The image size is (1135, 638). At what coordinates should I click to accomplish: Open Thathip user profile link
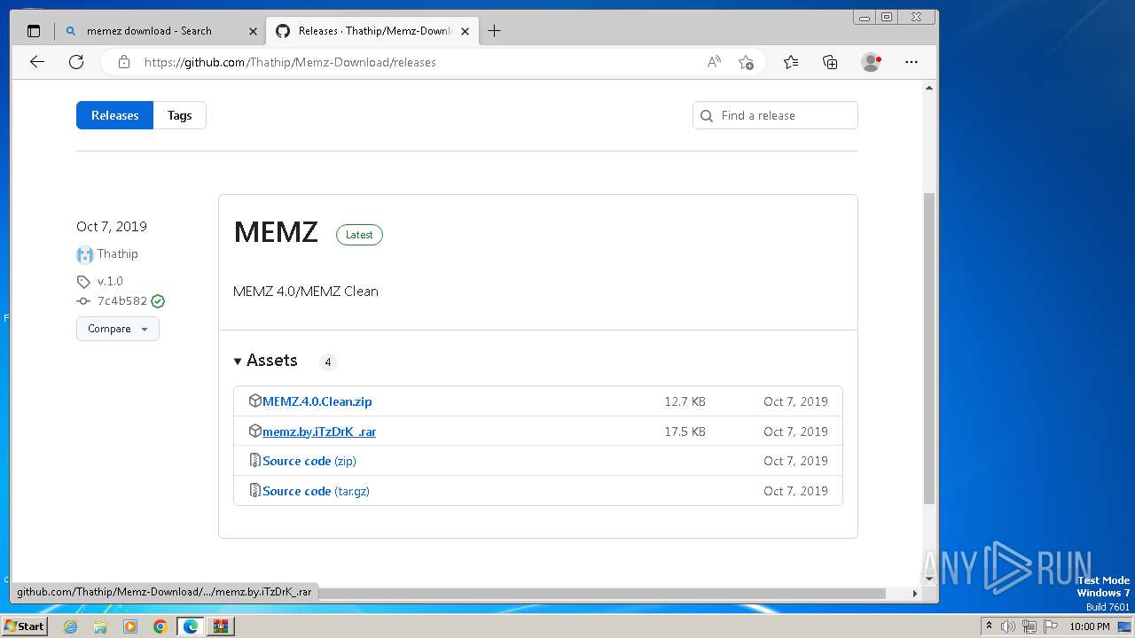click(118, 254)
